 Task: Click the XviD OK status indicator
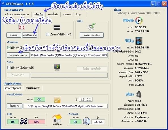13,122
